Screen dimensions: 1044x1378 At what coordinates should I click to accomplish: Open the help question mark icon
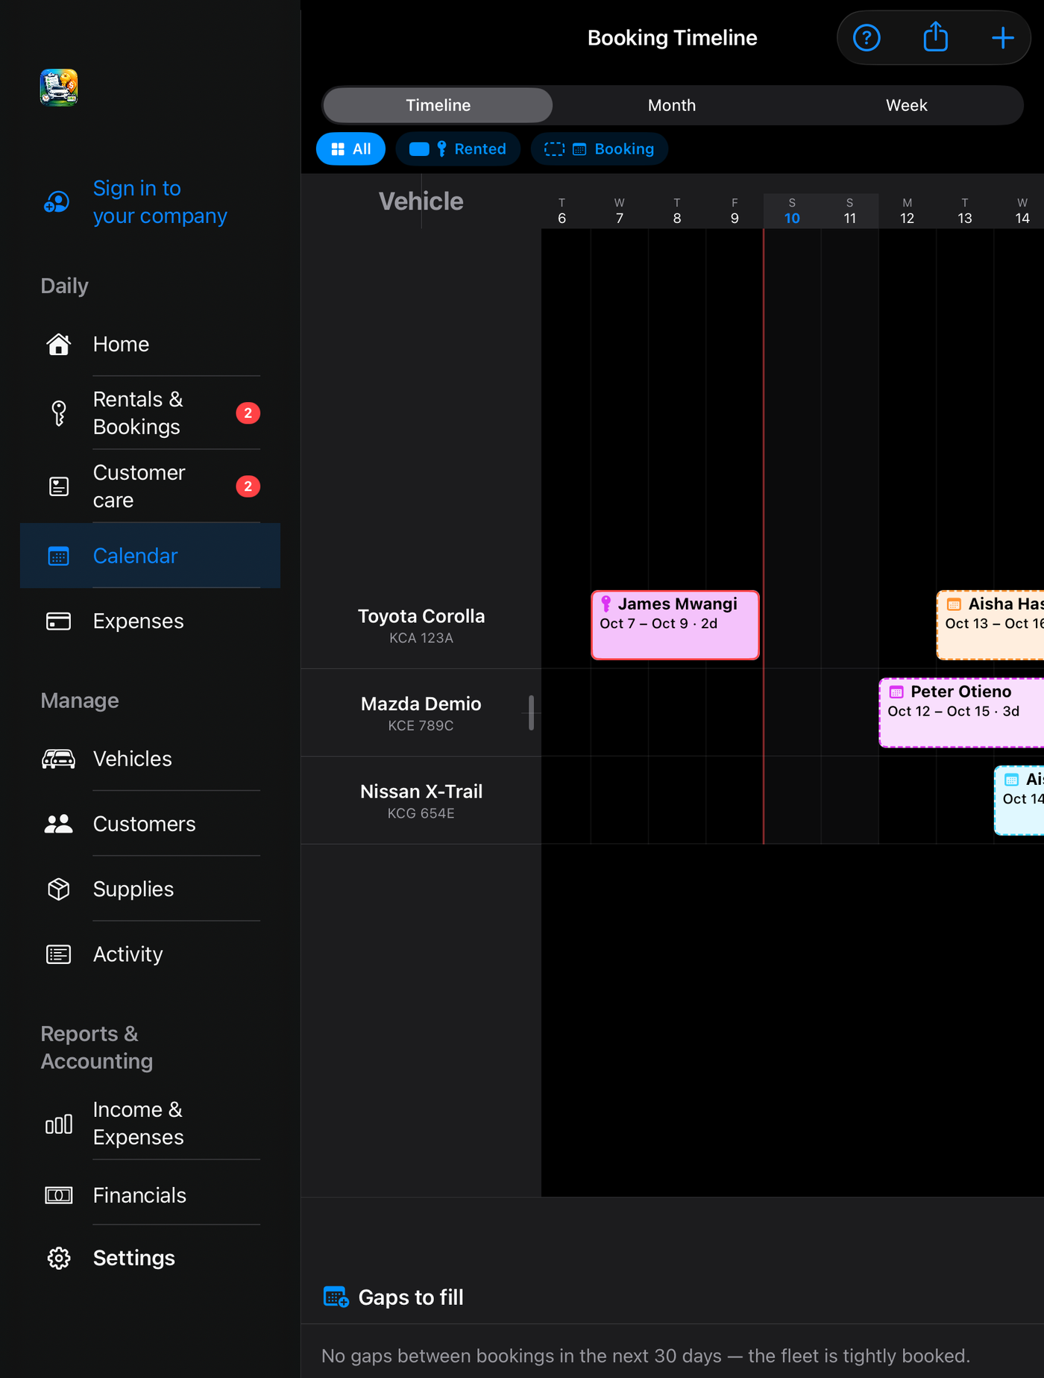[867, 38]
